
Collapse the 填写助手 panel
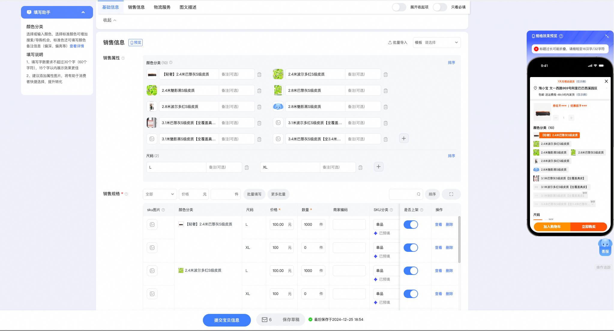(83, 12)
